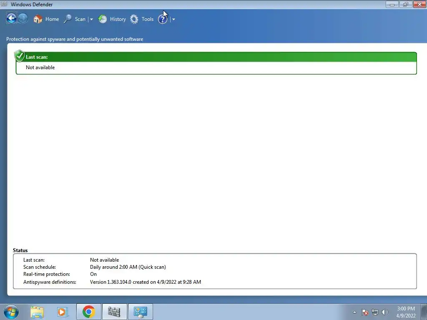Show hidden tray icons arrow
Viewport: 427px width, 320px height.
[x=354, y=312]
